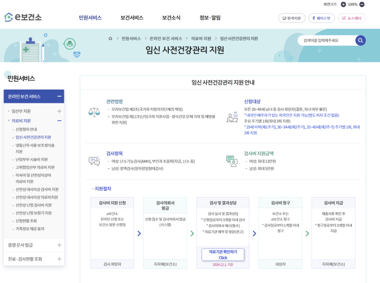Image resolution: width=380 pixels, height=283 pixels.
Task: Open 민원서비스 top menu
Action: 90,18
